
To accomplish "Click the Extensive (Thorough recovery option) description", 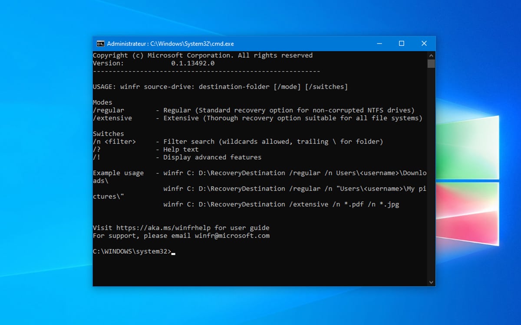I will coord(293,118).
